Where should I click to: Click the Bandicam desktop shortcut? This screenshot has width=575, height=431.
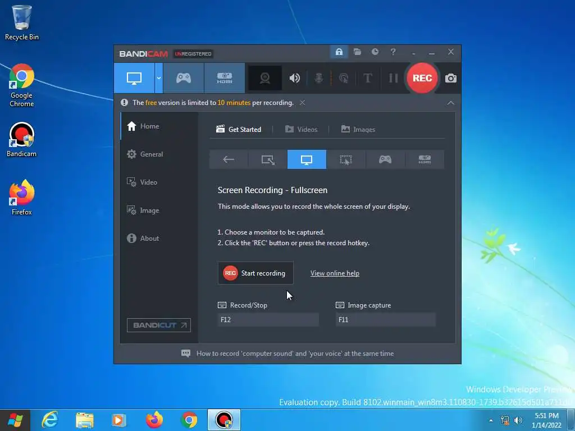pyautogui.click(x=22, y=140)
